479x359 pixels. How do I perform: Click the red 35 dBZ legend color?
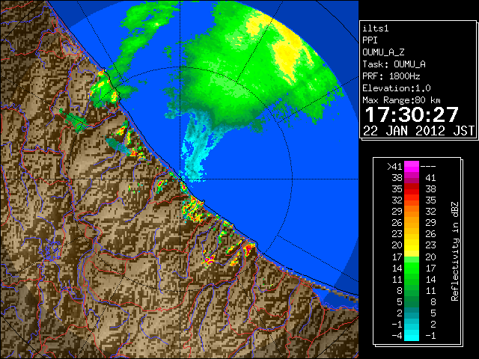pos(412,189)
